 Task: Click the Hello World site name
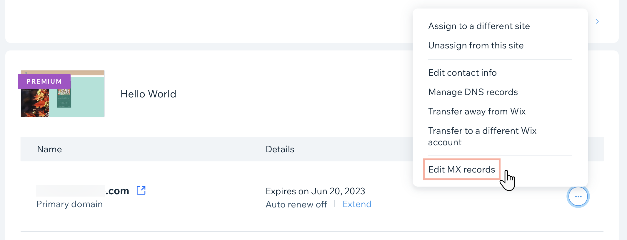(148, 94)
